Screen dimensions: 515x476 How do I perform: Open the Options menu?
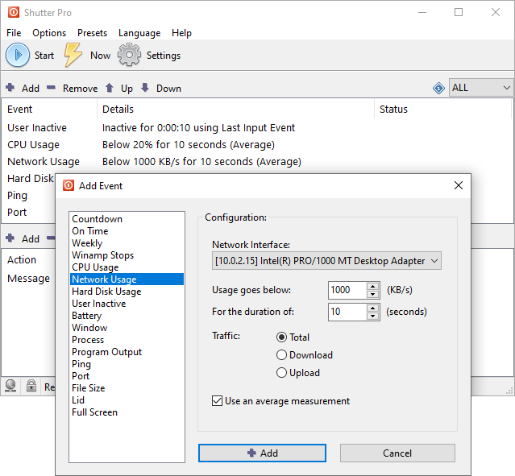(49, 33)
